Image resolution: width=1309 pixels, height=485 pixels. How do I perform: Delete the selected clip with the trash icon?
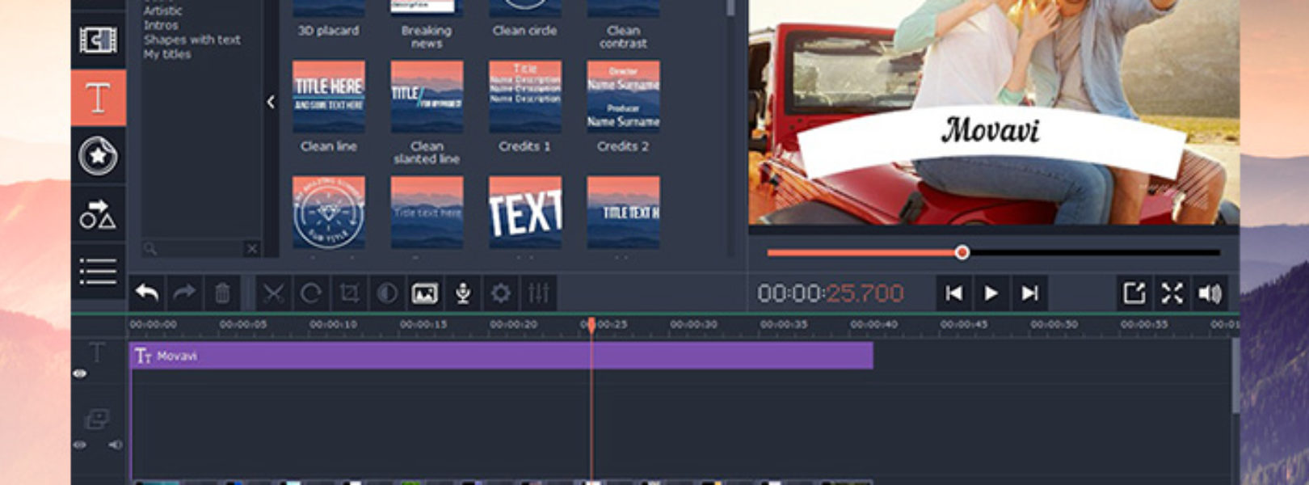(x=222, y=293)
